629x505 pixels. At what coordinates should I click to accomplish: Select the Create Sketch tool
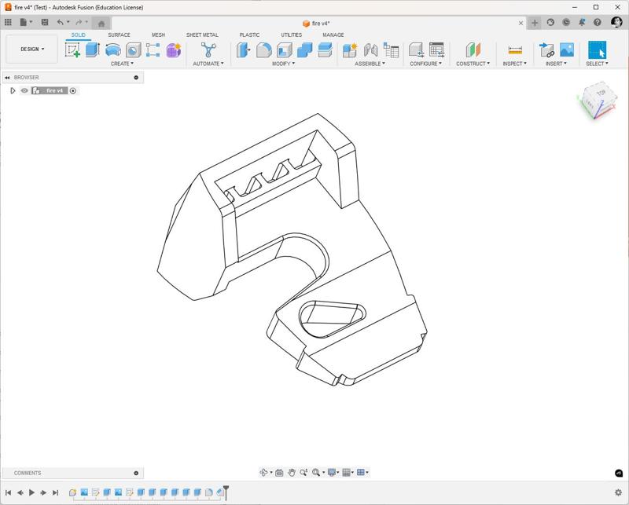click(x=72, y=50)
